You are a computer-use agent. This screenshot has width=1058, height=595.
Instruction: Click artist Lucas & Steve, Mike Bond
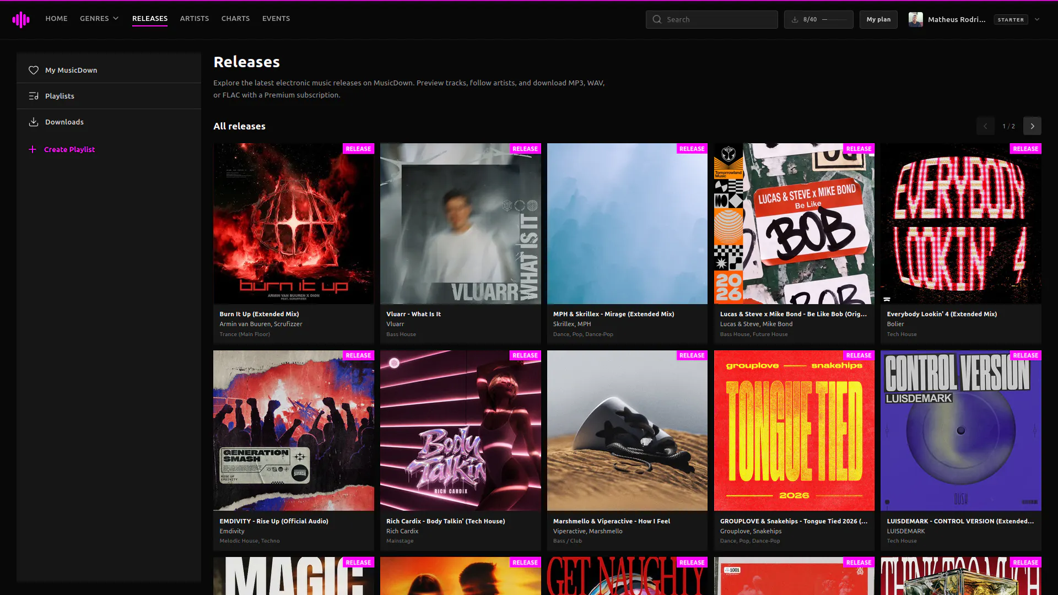756,324
